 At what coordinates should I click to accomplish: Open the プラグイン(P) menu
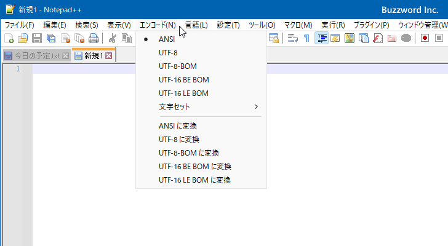[371, 25]
